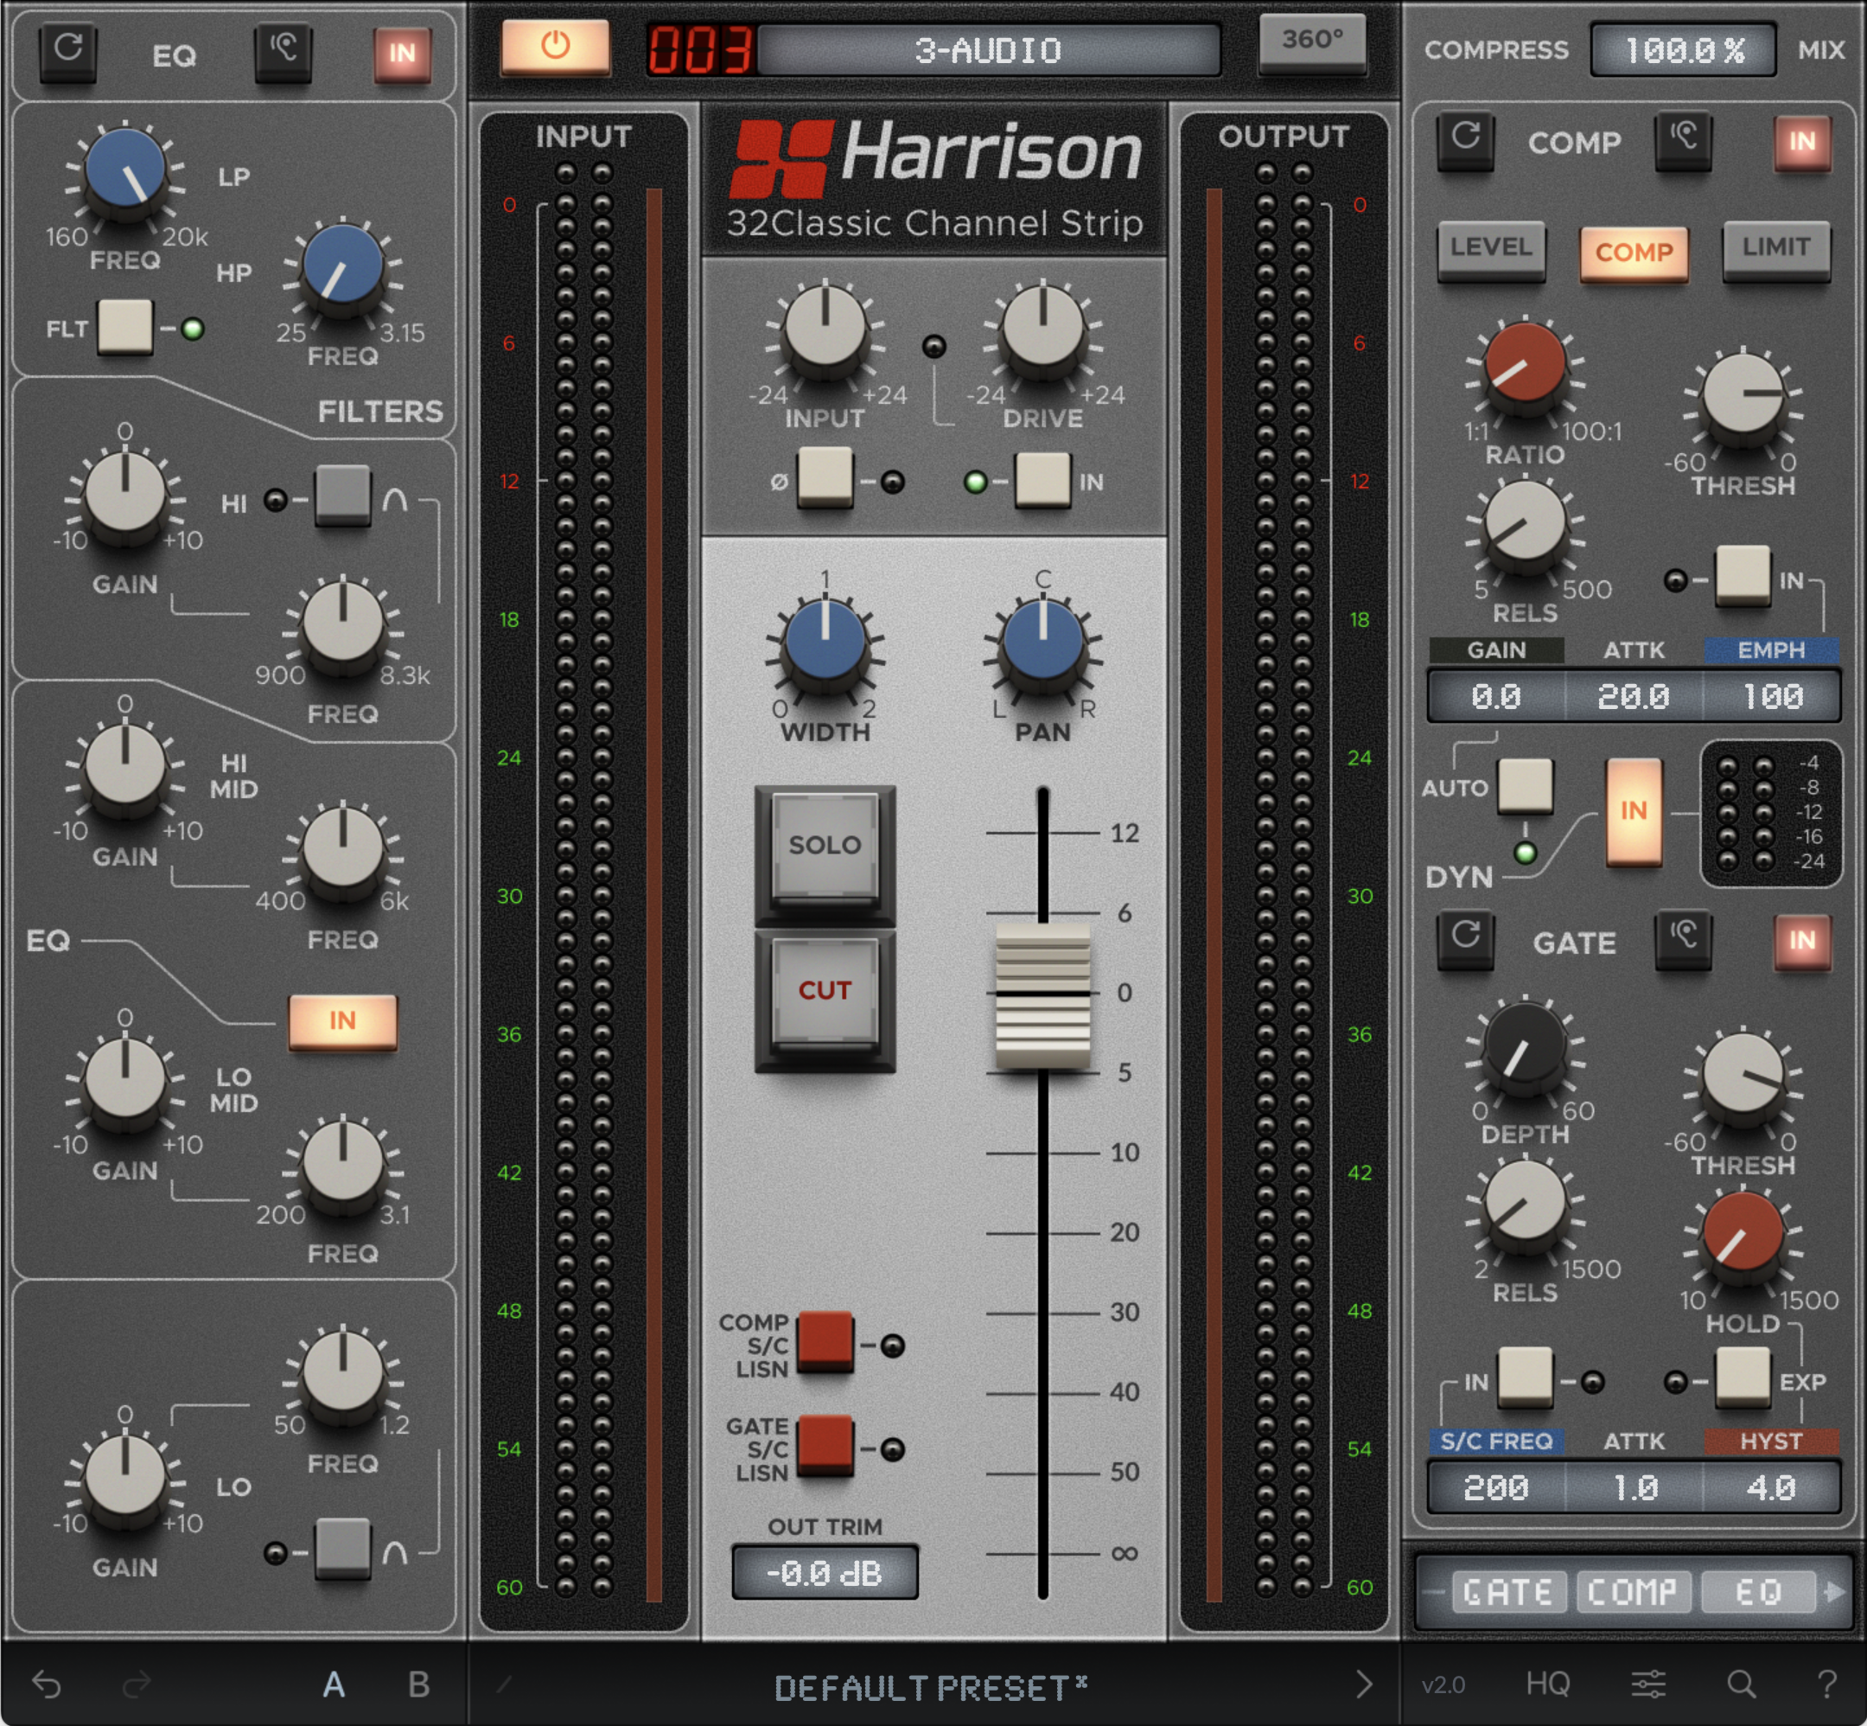Viewport: 1867px width, 1726px height.
Task: Toggle the EQ section IN button at top
Action: (x=402, y=54)
